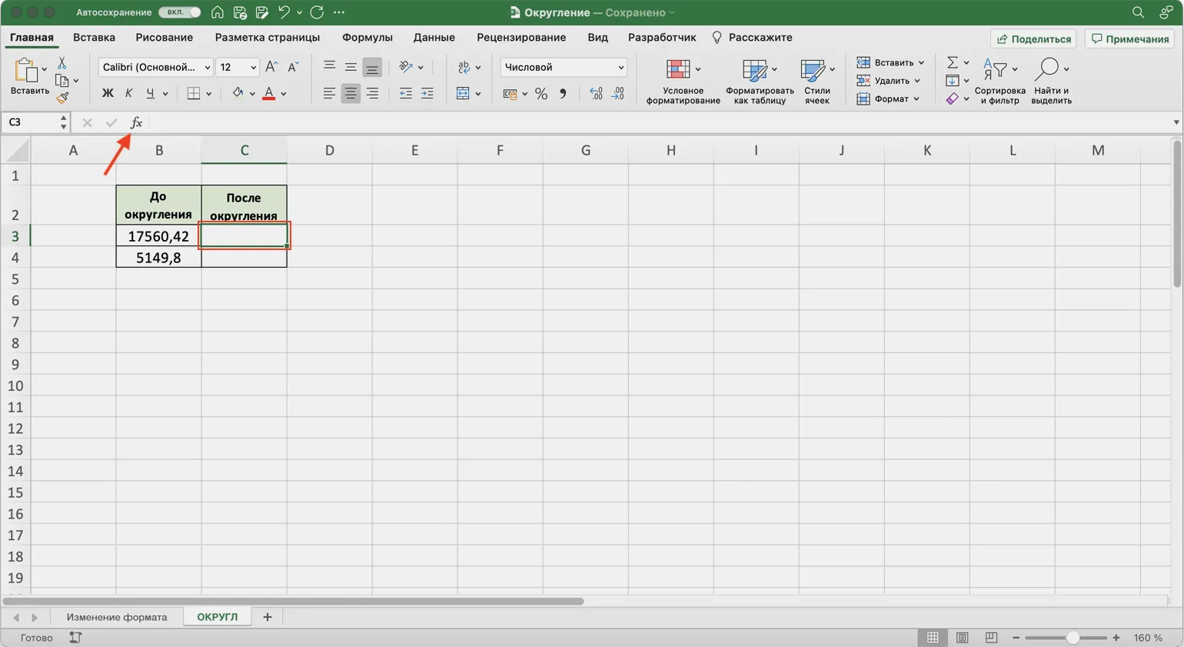Select cell B3 containing 17560,42
This screenshot has height=647, width=1184.
tap(158, 236)
